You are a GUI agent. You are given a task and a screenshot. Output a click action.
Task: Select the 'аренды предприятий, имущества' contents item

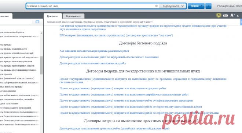[19, 57]
